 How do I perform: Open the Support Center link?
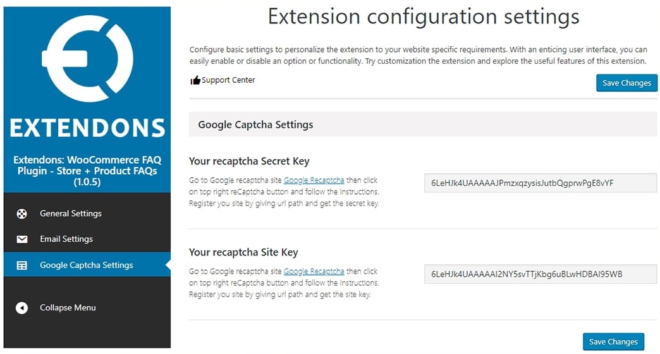pos(228,80)
